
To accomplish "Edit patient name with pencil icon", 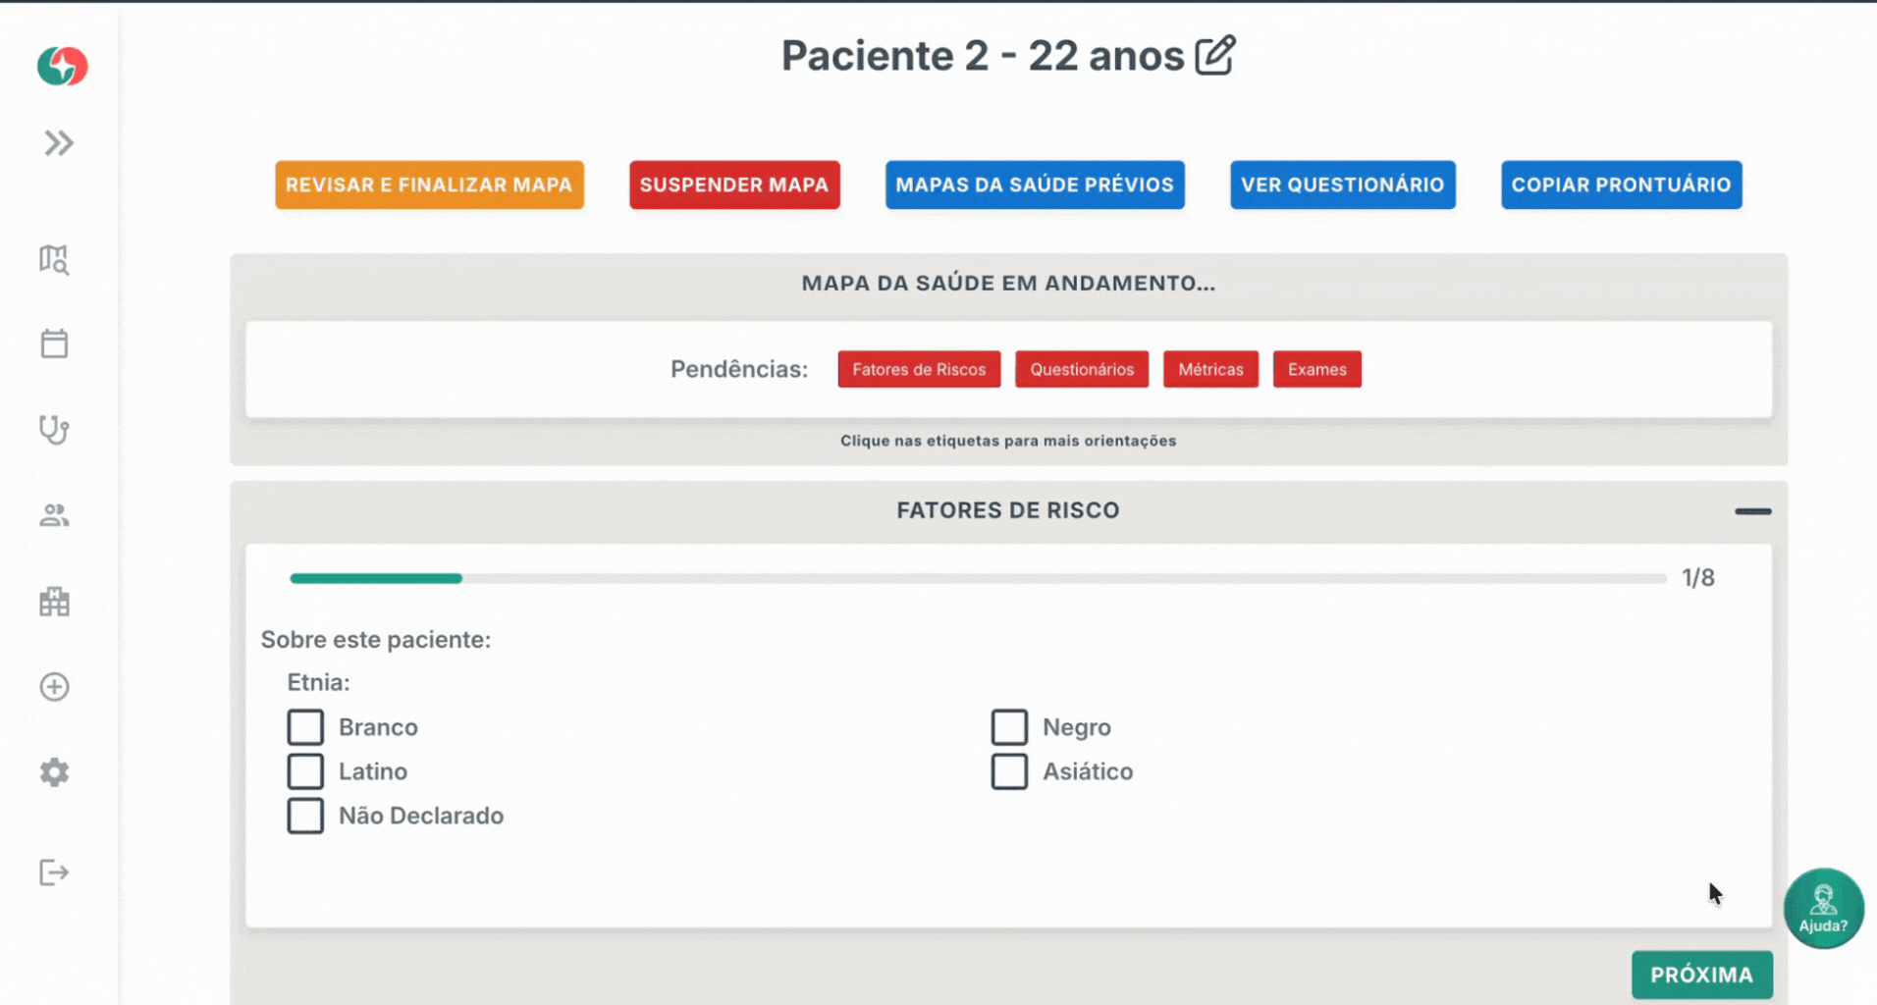I will pyautogui.click(x=1215, y=56).
